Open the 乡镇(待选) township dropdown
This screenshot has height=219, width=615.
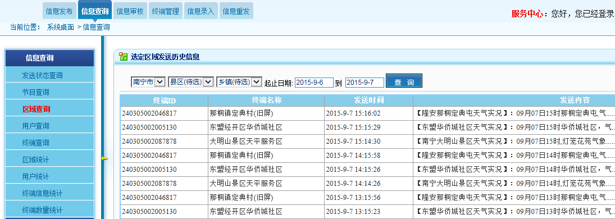coord(239,82)
